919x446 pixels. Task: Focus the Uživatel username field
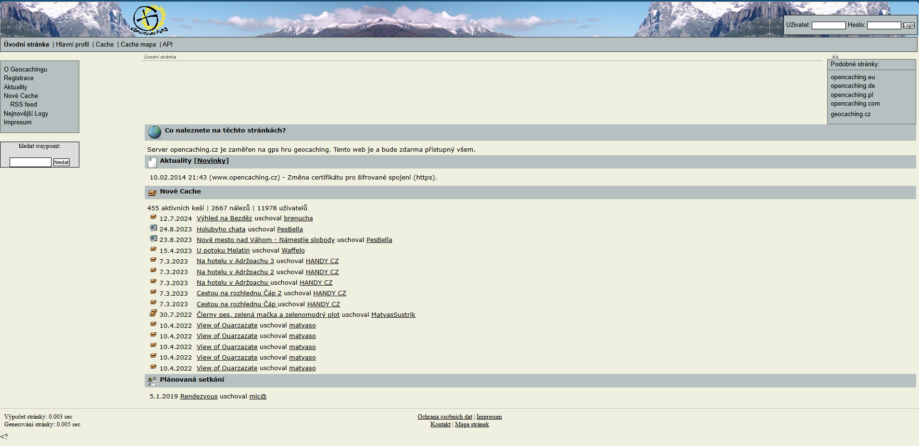click(828, 25)
